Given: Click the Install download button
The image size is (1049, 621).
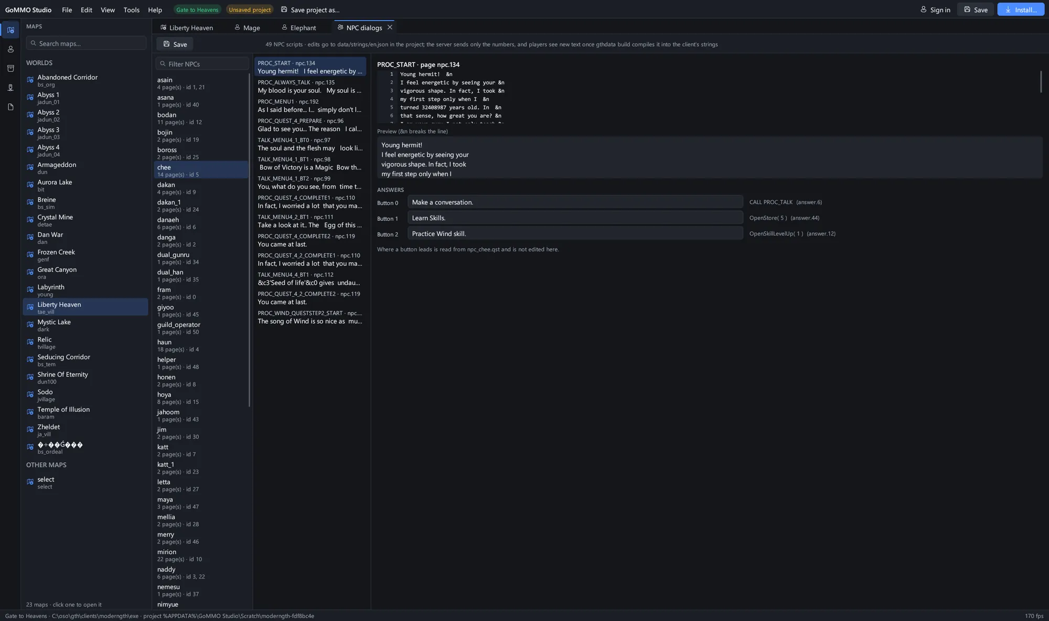Looking at the screenshot, I should [1021, 9].
